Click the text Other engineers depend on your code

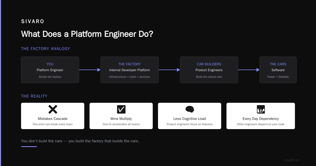point(261,124)
